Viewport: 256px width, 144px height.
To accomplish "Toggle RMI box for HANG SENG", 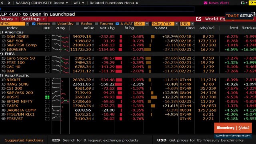I will (47, 84).
